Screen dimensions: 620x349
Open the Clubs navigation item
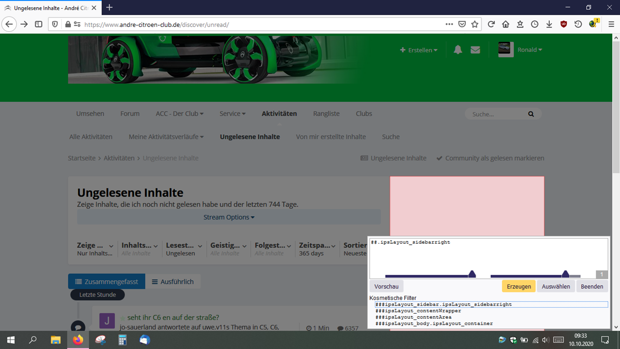tap(364, 113)
